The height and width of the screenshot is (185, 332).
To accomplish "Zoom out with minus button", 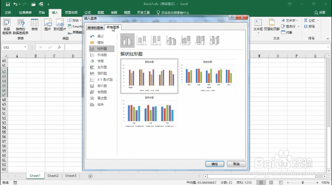I will pyautogui.click(x=288, y=182).
